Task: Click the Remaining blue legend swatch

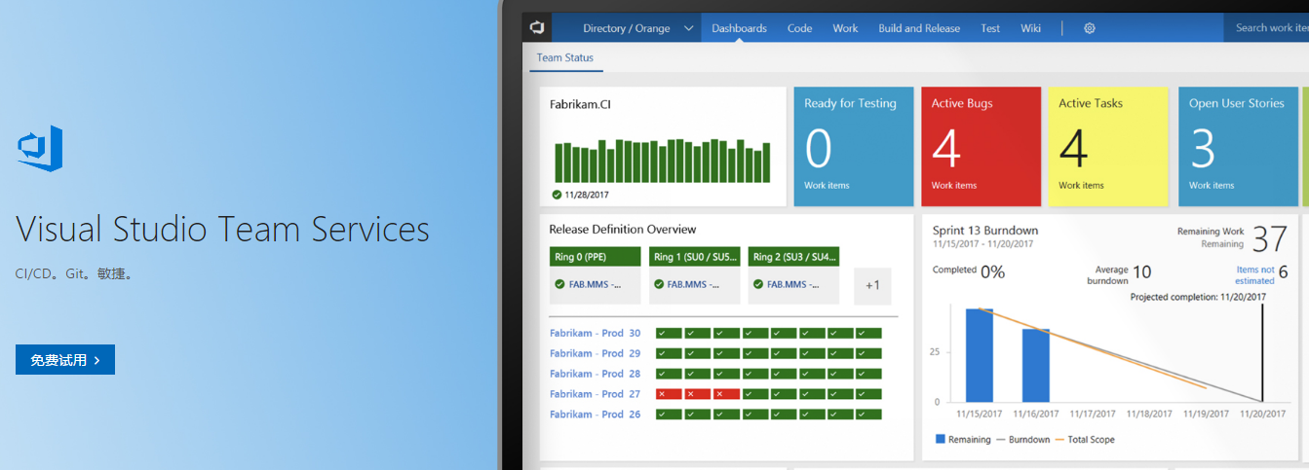Action: [x=941, y=439]
